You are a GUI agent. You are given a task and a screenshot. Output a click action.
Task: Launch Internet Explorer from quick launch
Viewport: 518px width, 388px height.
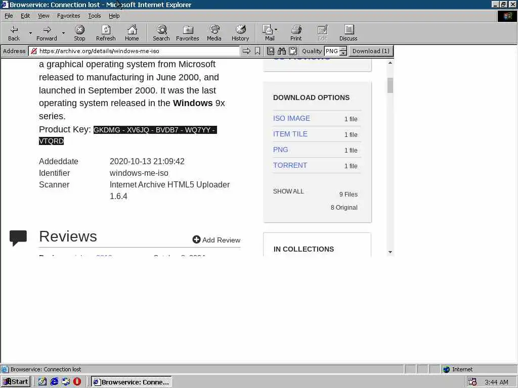click(x=54, y=382)
